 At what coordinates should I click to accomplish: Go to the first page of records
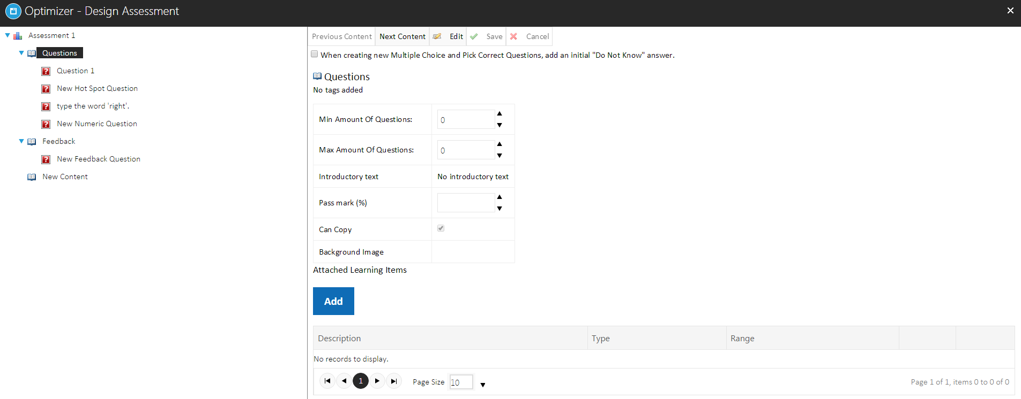(x=327, y=381)
